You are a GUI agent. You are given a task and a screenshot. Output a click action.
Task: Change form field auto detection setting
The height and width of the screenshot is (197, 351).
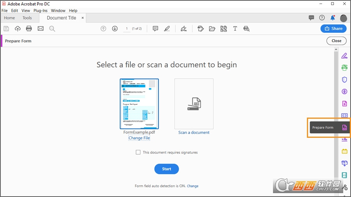tap(193, 186)
